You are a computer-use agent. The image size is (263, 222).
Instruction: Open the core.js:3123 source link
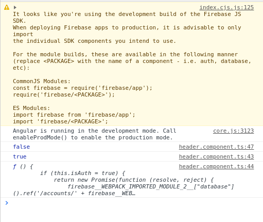tap(233, 131)
